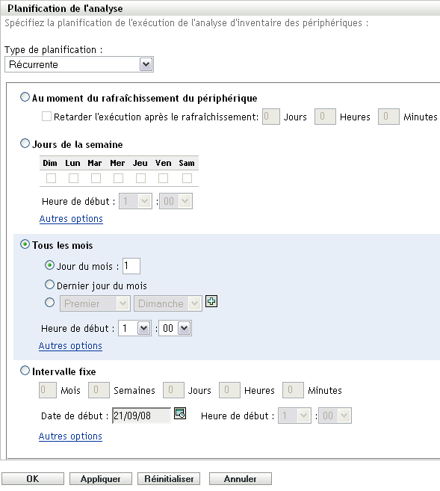Click the Jour du mois number field
The width and height of the screenshot is (440, 491).
(x=131, y=266)
